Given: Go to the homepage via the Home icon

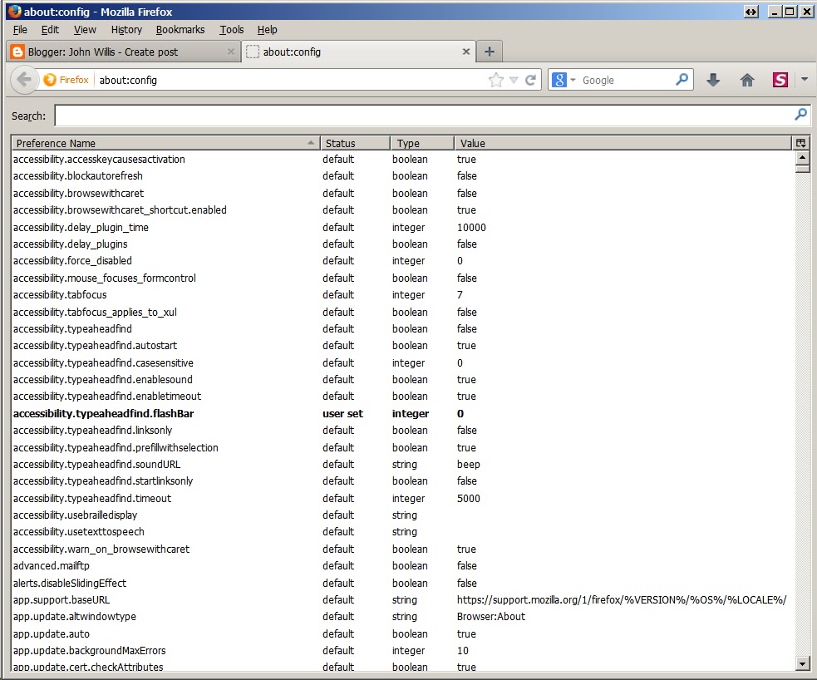Looking at the screenshot, I should 747,80.
